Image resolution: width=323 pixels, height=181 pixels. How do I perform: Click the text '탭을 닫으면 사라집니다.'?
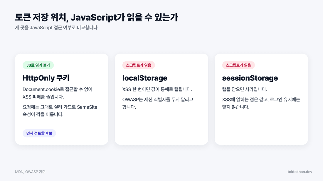tap(245, 89)
